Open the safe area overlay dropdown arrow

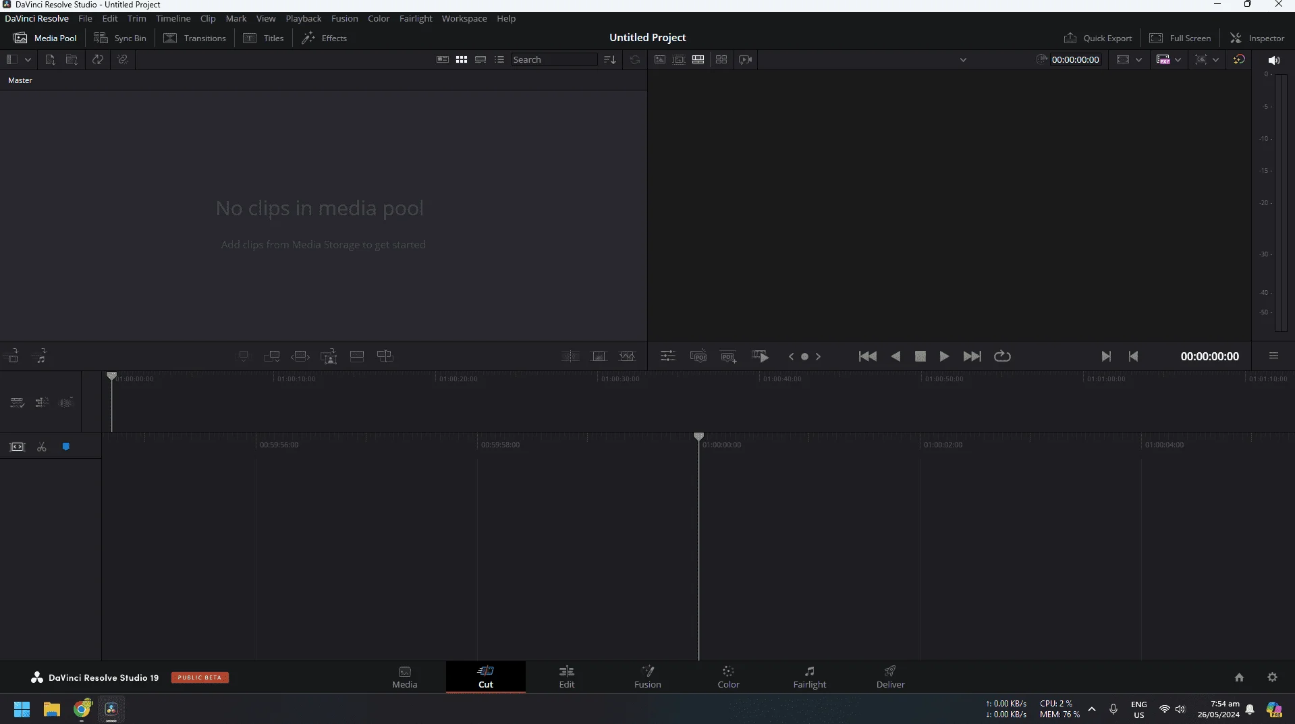(x=1138, y=60)
